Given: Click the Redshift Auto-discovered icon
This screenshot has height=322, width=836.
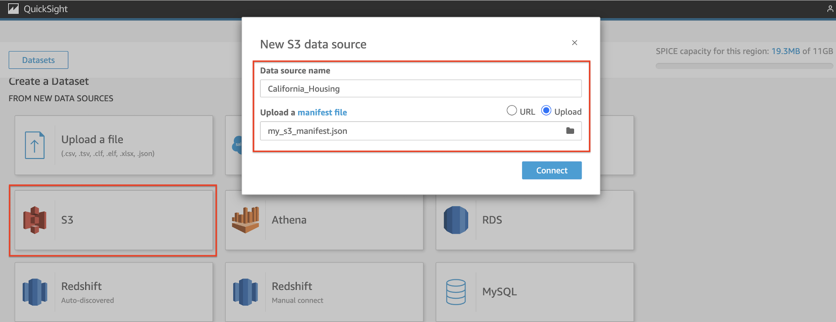Looking at the screenshot, I should (35, 292).
